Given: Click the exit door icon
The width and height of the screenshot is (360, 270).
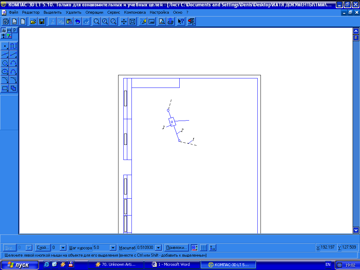Looking at the screenshot, I should (x=191, y=21).
